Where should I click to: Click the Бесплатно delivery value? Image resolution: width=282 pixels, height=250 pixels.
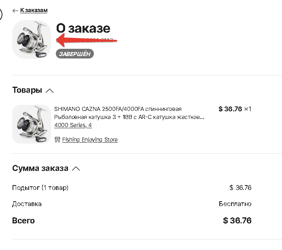click(x=235, y=204)
